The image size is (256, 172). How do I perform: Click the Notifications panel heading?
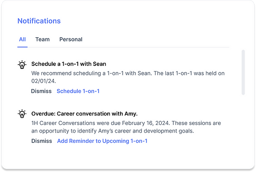coord(39,21)
